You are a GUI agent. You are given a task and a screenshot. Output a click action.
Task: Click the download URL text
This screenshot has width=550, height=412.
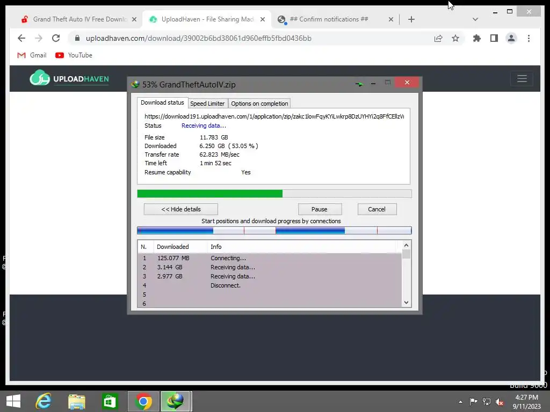pyautogui.click(x=274, y=116)
